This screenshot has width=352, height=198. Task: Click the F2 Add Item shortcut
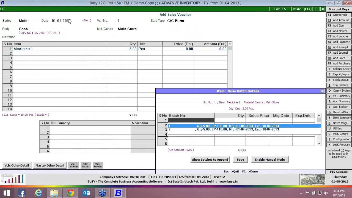coord(339,26)
